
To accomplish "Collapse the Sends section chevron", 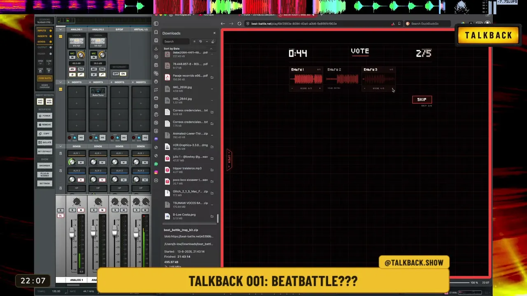I will (x=61, y=146).
